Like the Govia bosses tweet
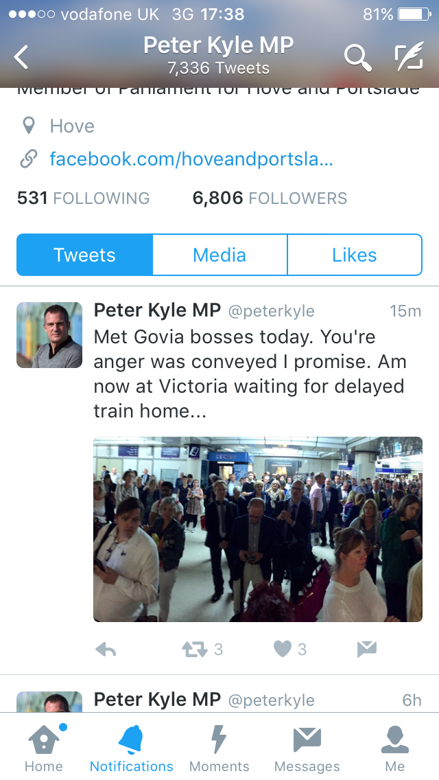Viewport: 439px width, 780px height. click(283, 649)
